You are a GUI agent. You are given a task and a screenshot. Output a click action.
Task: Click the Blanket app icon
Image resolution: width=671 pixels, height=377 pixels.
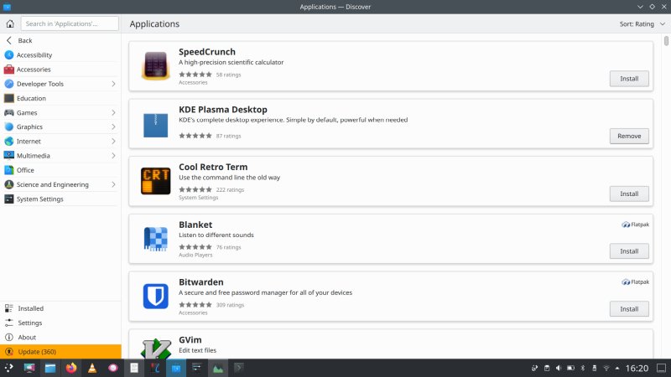[156, 239]
